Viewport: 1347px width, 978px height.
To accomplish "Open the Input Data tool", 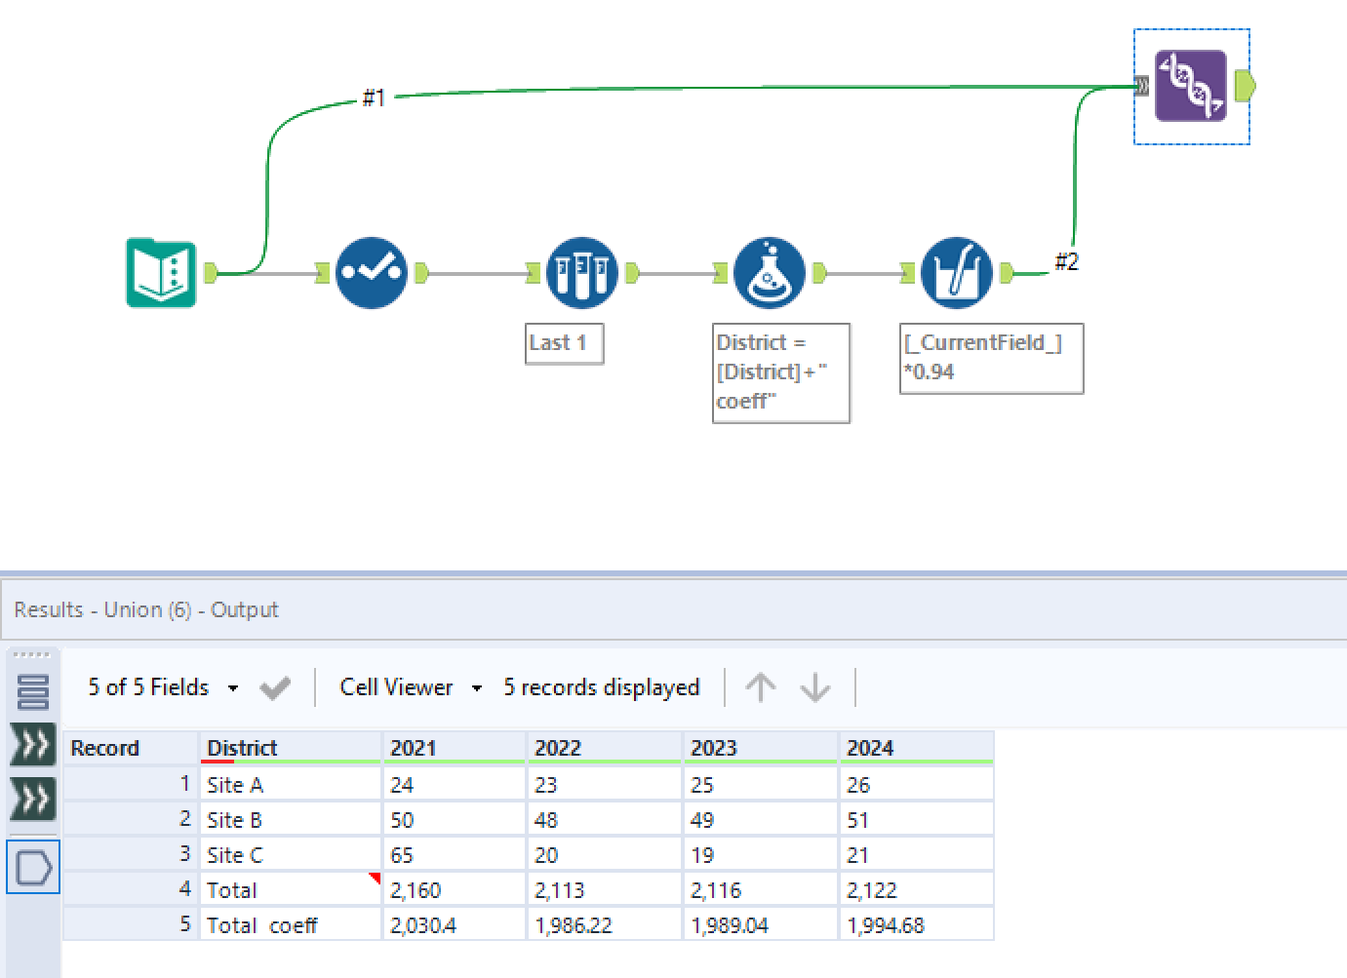I will click(x=161, y=273).
